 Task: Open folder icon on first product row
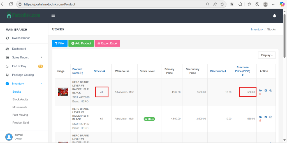pyautogui.click(x=260, y=90)
